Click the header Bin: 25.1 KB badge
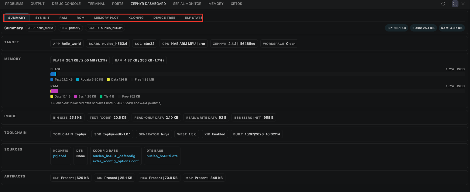The image size is (470, 192). (x=396, y=28)
